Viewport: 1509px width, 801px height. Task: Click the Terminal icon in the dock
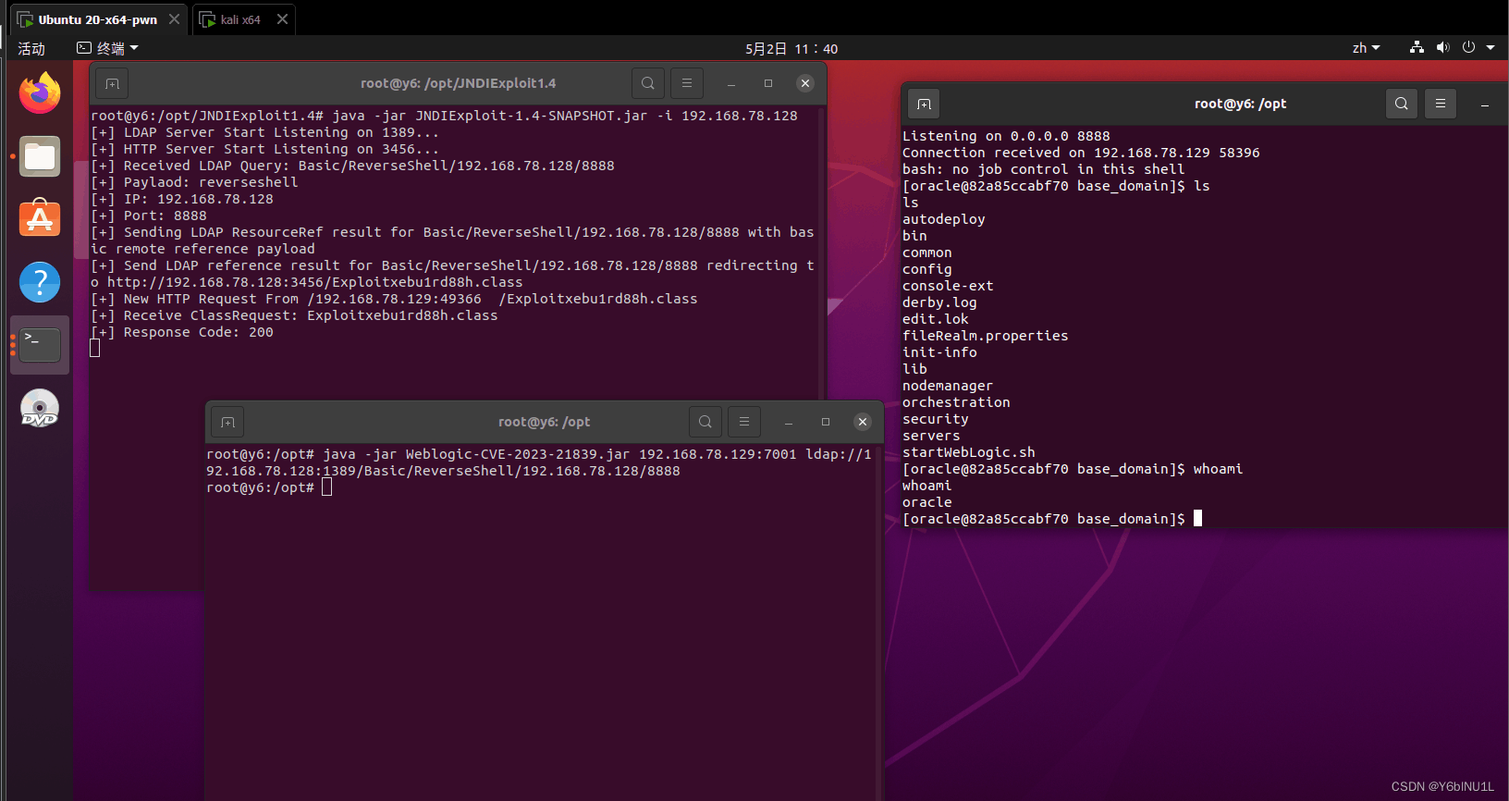click(40, 345)
